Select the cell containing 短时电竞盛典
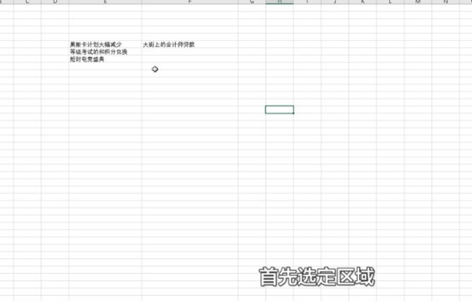This screenshot has width=472, height=301. coord(105,59)
